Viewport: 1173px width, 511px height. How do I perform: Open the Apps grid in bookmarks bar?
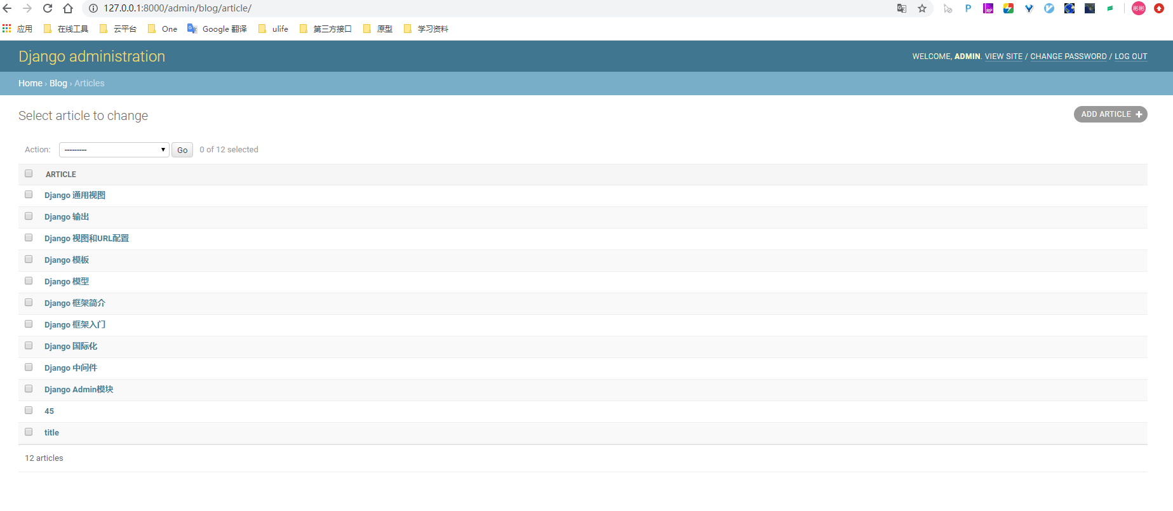(7, 29)
